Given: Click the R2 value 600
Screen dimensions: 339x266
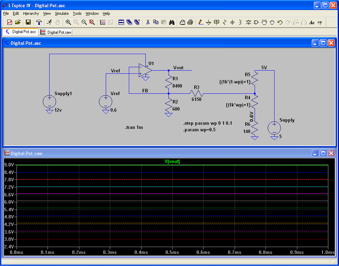Looking at the screenshot, I should 176,109.
